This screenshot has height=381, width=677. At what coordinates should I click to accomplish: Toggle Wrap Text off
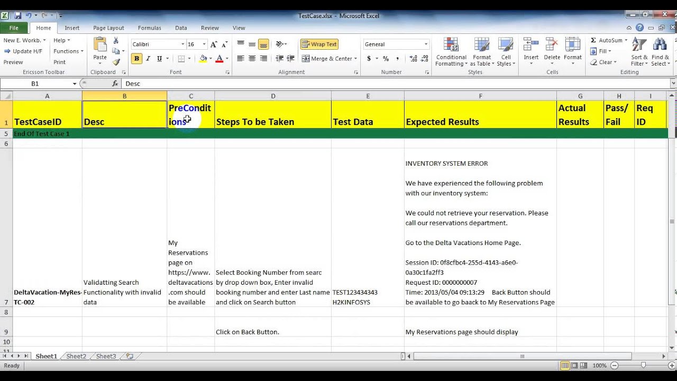[319, 44]
